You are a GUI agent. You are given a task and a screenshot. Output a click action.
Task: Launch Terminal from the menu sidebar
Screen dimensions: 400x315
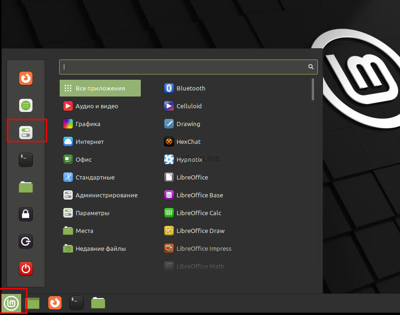(x=26, y=159)
